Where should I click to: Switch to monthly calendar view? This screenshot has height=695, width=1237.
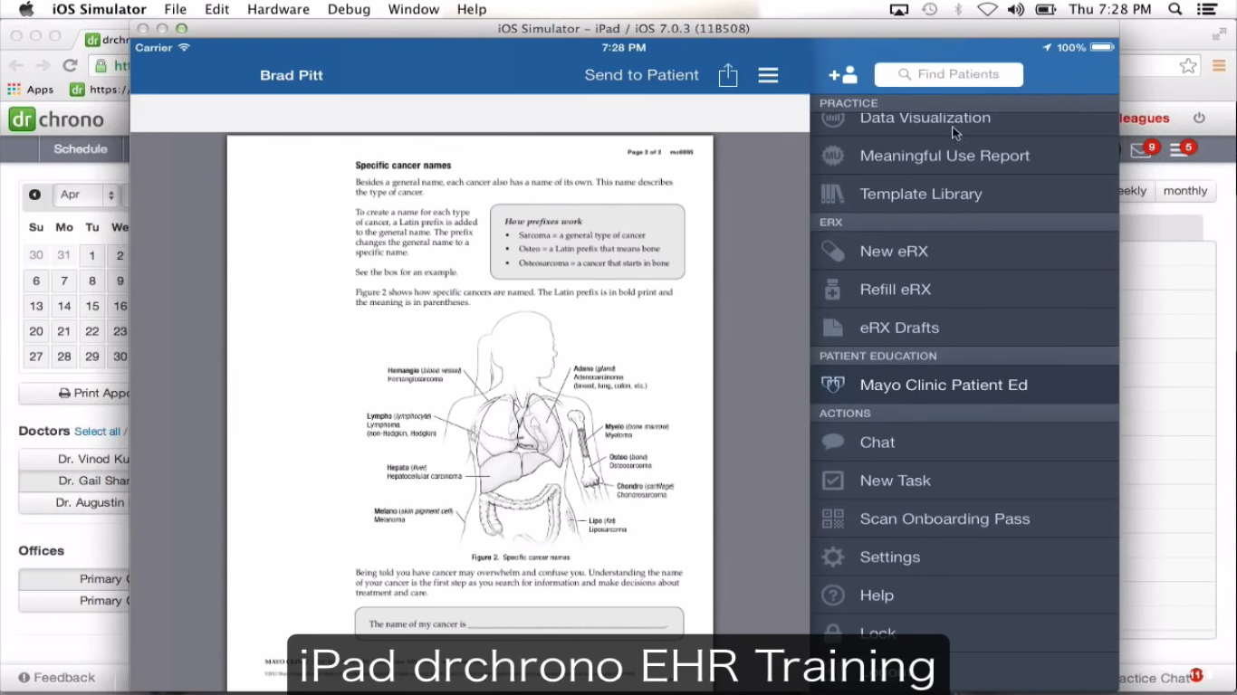point(1185,191)
